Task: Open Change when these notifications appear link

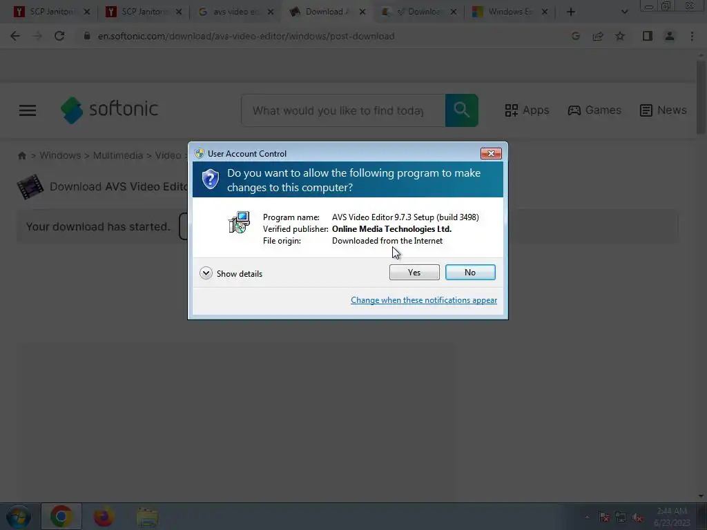Action: point(424,300)
